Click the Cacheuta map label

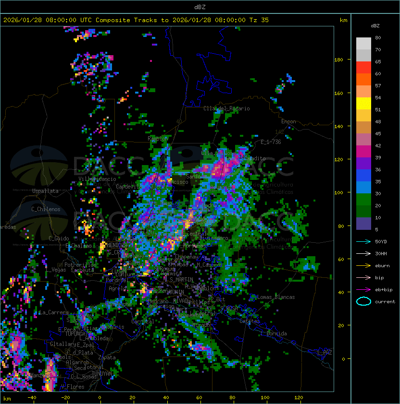point(82,270)
